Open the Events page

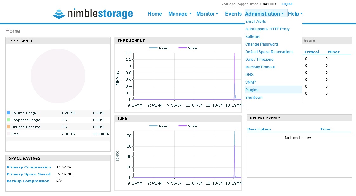tap(233, 14)
